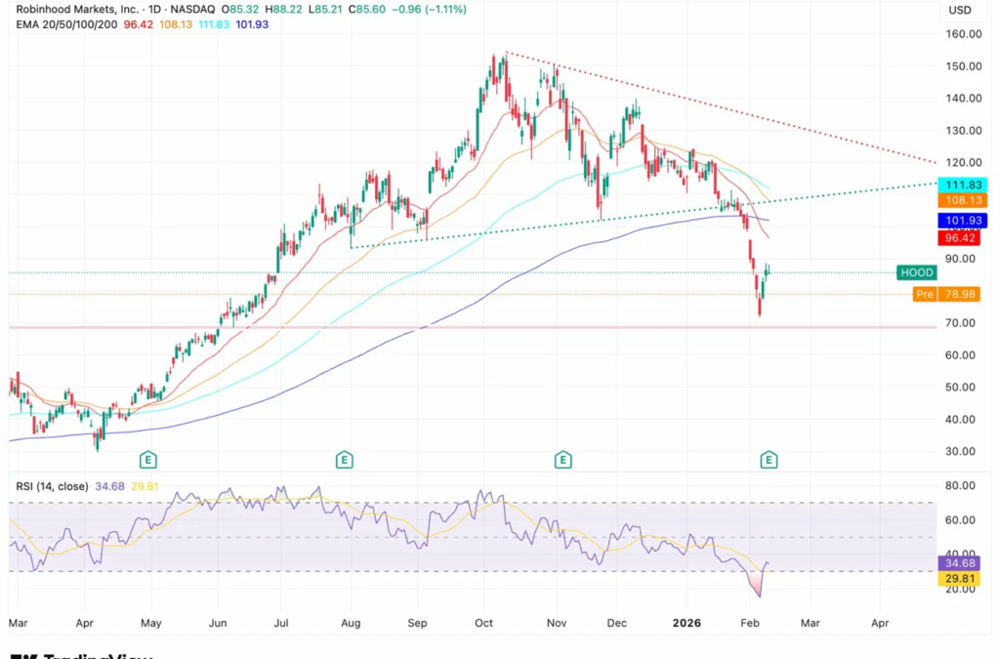Click the earnings marker near August
Screen dimensions: 1000x659
click(344, 459)
